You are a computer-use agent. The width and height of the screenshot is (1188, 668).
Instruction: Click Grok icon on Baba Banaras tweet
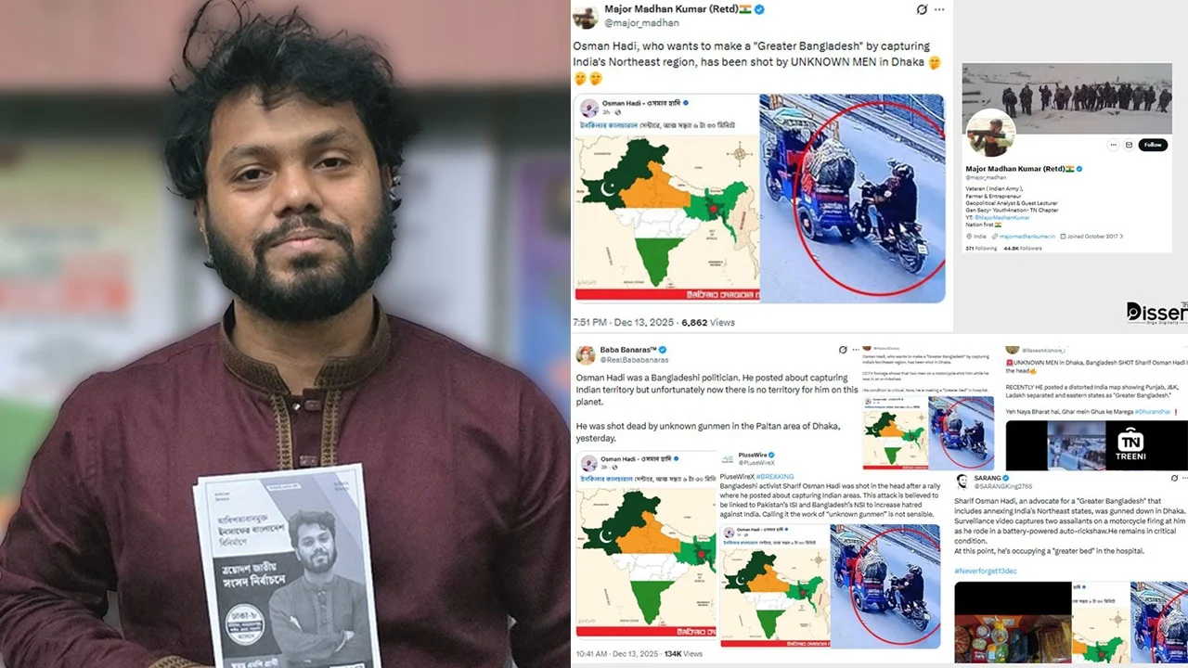842,350
